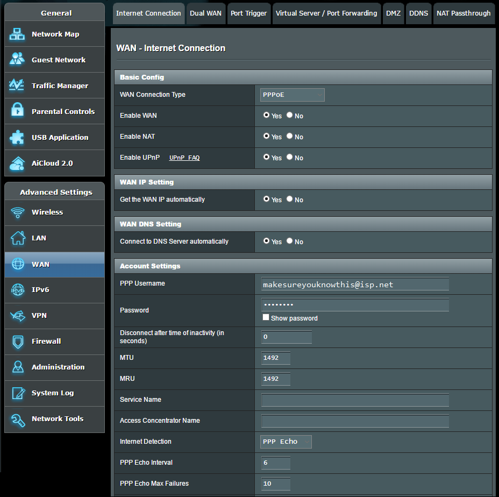Click the AiCloud 2.0 cloud icon
The width and height of the screenshot is (499, 497).
point(17,163)
